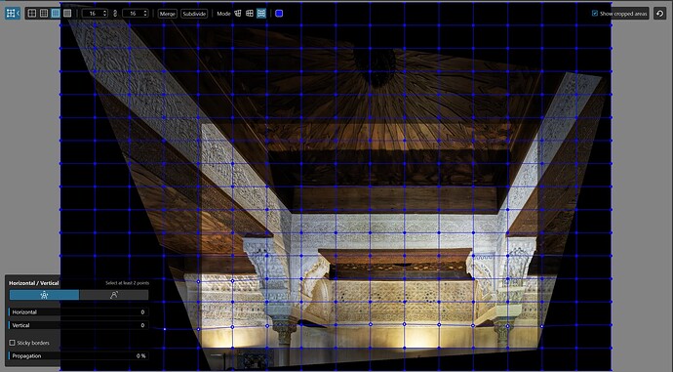Select the active horizontal/vertical alignment mode
The height and width of the screenshot is (372, 673).
pyautogui.click(x=44, y=295)
